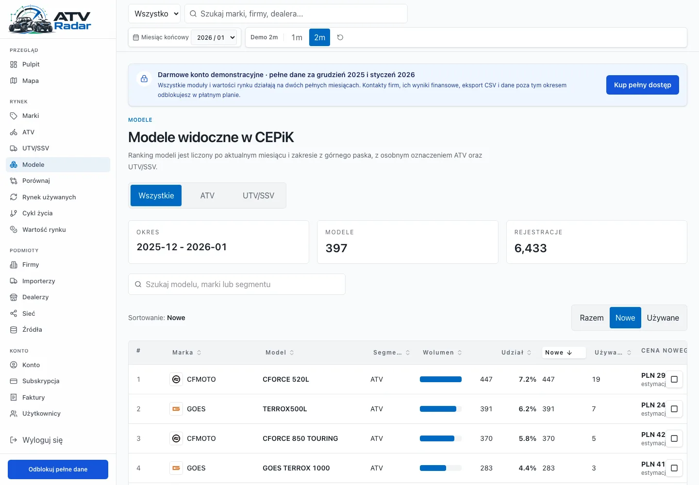The image size is (699, 485).
Task: Open the Mapa map icon
Action: (14, 81)
